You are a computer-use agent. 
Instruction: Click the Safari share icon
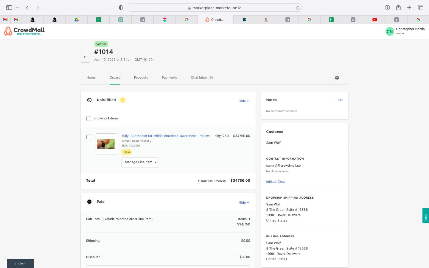tap(398, 7)
